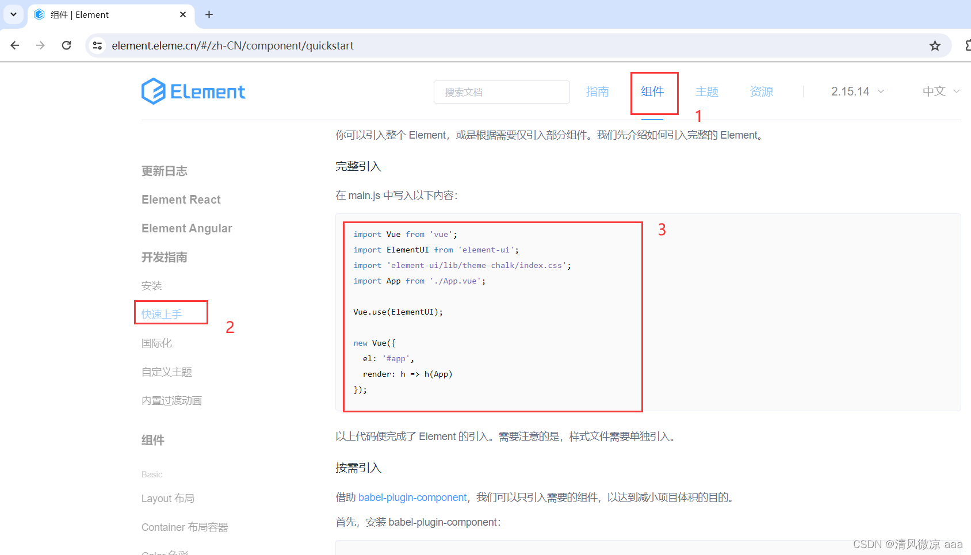Select the 组件 | Element browser tab
This screenshot has height=555, width=971.
pyautogui.click(x=111, y=14)
